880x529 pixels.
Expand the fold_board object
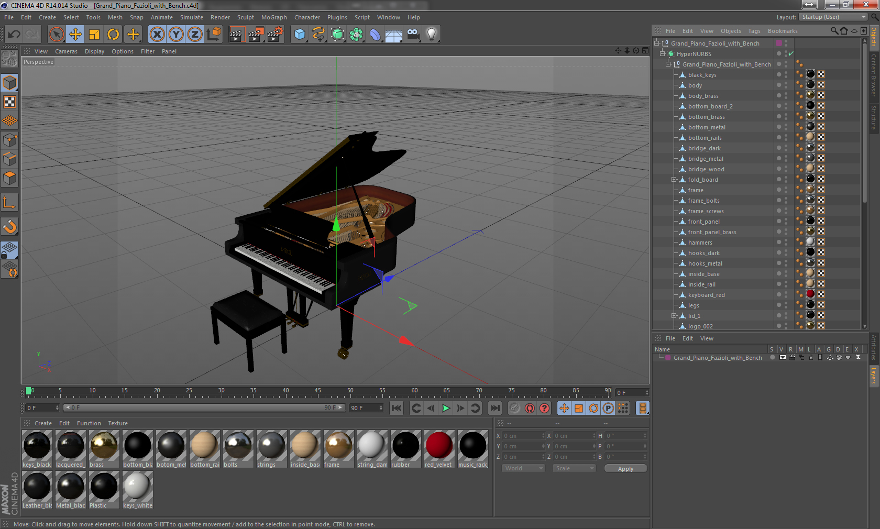(x=674, y=180)
